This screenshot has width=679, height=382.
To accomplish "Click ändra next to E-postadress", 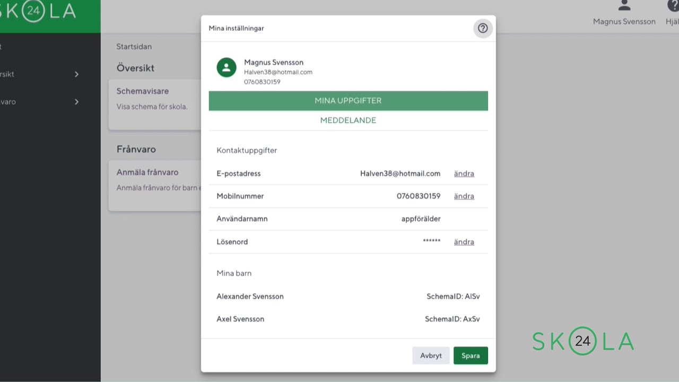I will 464,173.
